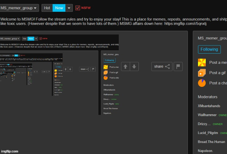The height and width of the screenshot is (154, 227).
Task: Switch to the Hot tab in page header
Action: [47, 8]
